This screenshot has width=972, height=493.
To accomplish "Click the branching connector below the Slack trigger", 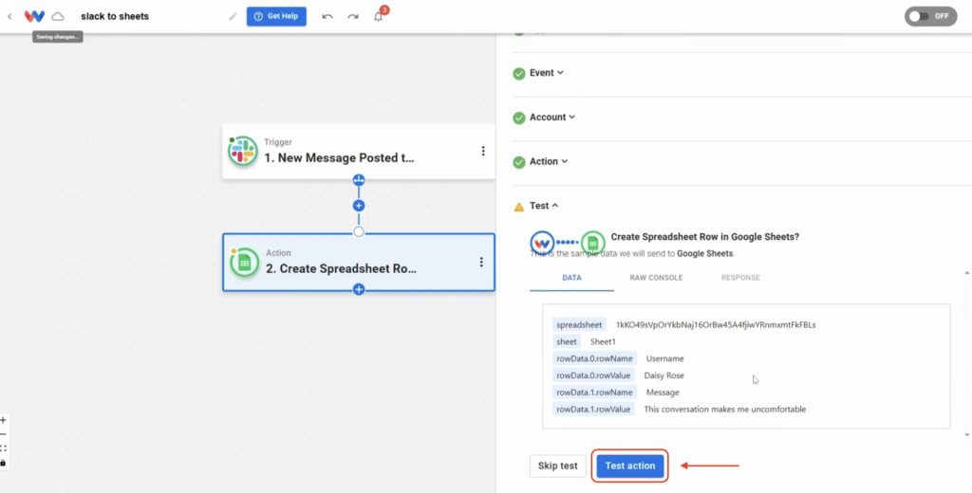I will (x=358, y=180).
